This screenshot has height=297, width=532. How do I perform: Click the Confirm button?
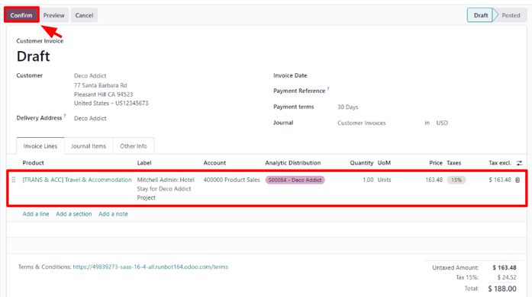(x=21, y=15)
